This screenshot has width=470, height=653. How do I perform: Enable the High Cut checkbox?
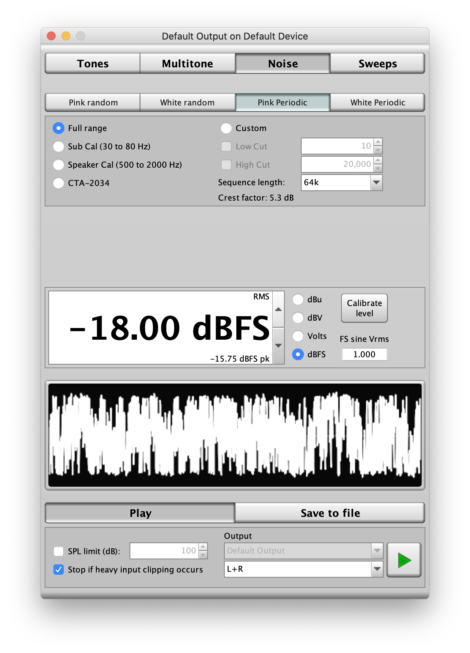(x=226, y=165)
